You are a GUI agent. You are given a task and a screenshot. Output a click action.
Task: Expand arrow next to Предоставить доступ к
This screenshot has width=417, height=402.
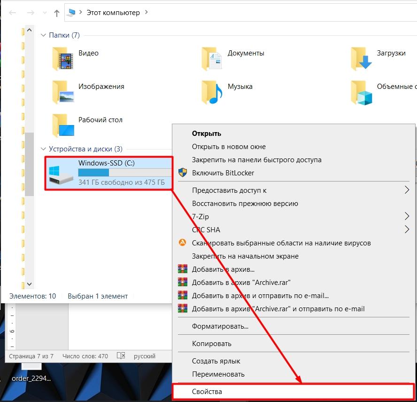[407, 190]
